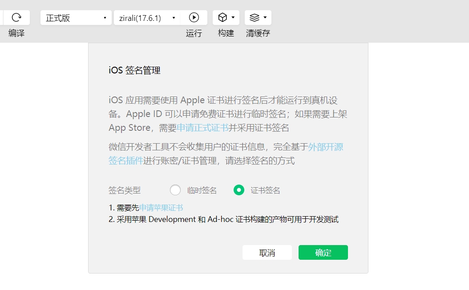
Task: Expand the clear cache options arrow
Action: tap(265, 17)
